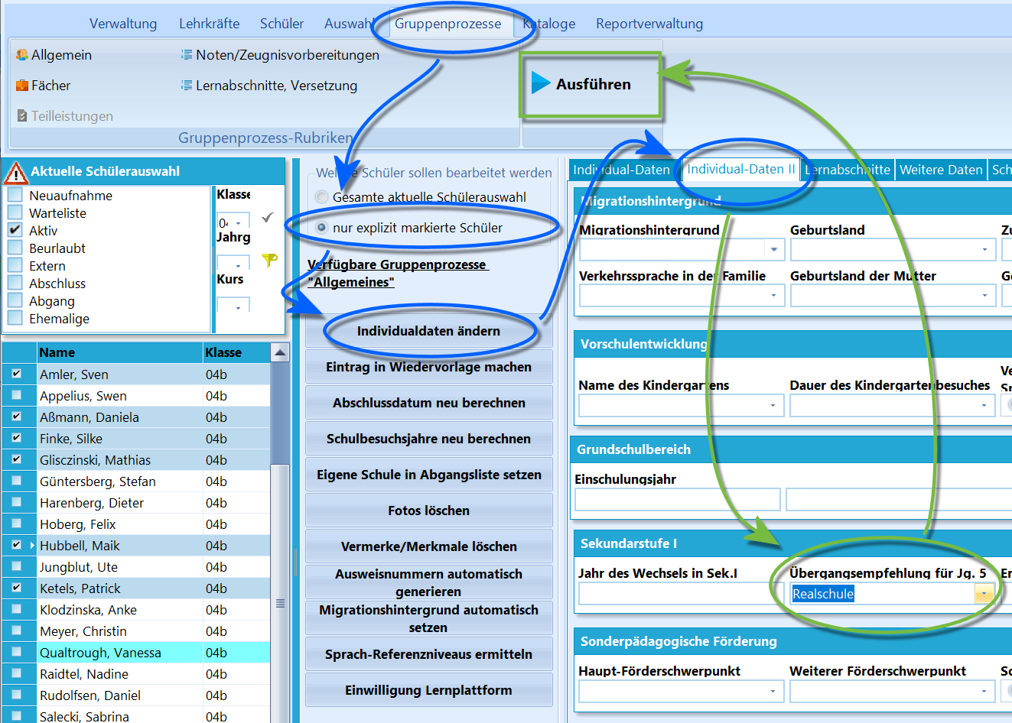This screenshot has height=723, width=1012.
Task: Click Eintrag in Wiedervorlage machen
Action: click(x=428, y=367)
